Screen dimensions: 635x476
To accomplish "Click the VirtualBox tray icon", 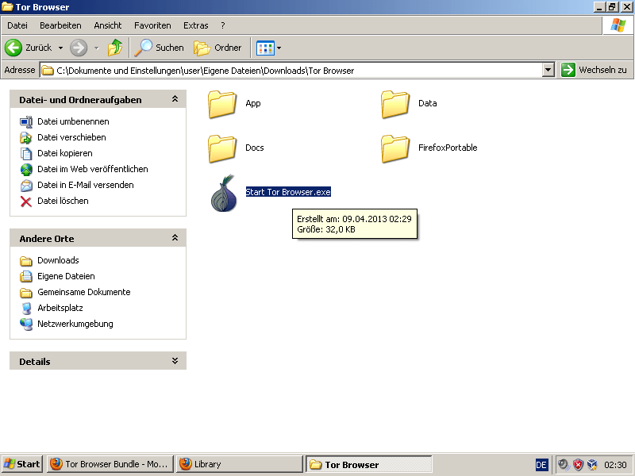I will tap(592, 464).
